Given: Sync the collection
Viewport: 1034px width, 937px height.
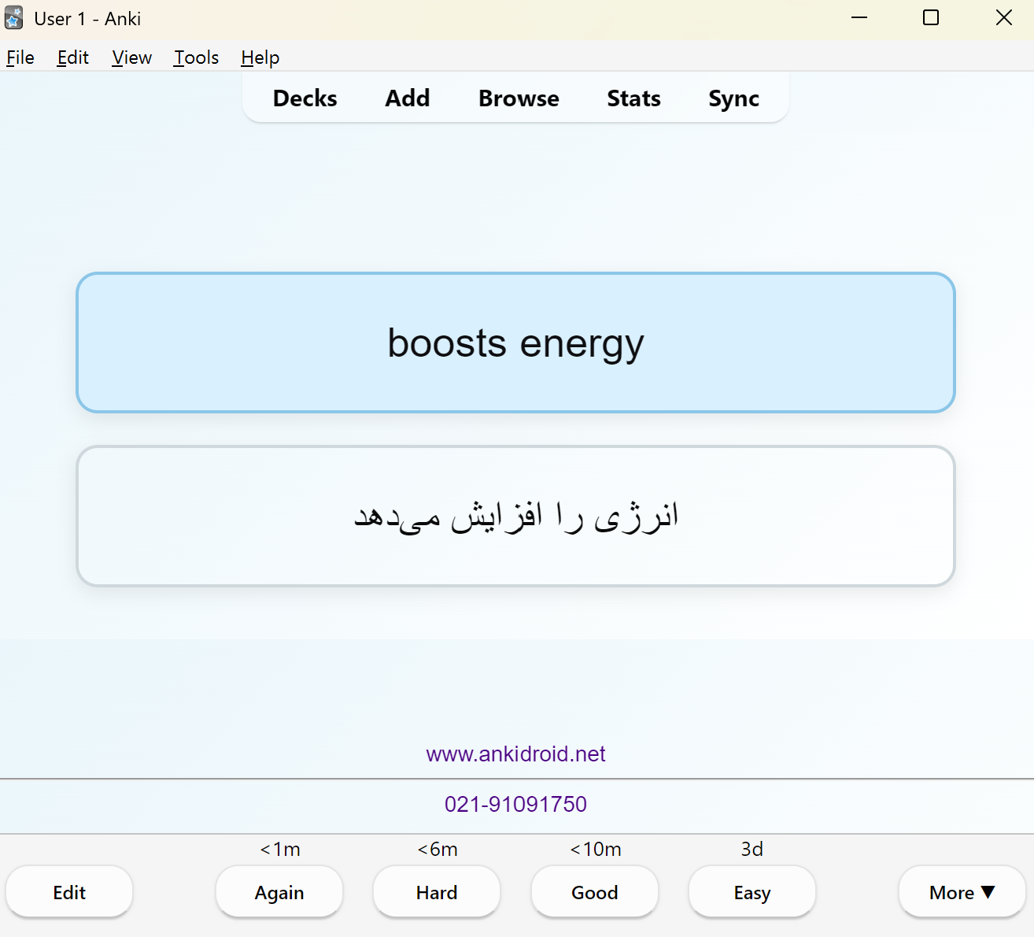Looking at the screenshot, I should (733, 98).
